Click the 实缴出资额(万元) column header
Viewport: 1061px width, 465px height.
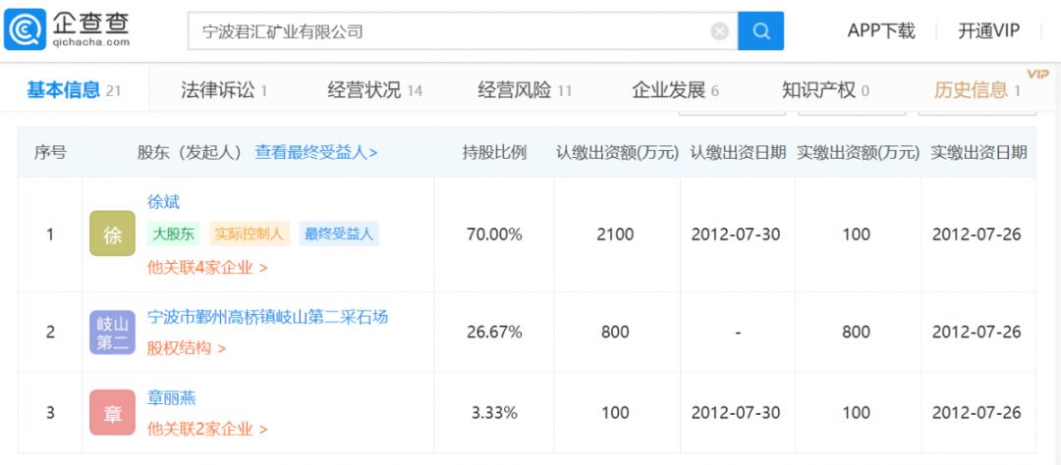click(x=858, y=153)
